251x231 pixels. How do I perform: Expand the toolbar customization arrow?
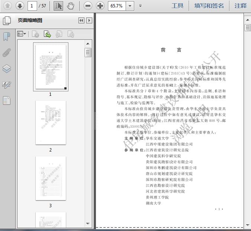140,6
